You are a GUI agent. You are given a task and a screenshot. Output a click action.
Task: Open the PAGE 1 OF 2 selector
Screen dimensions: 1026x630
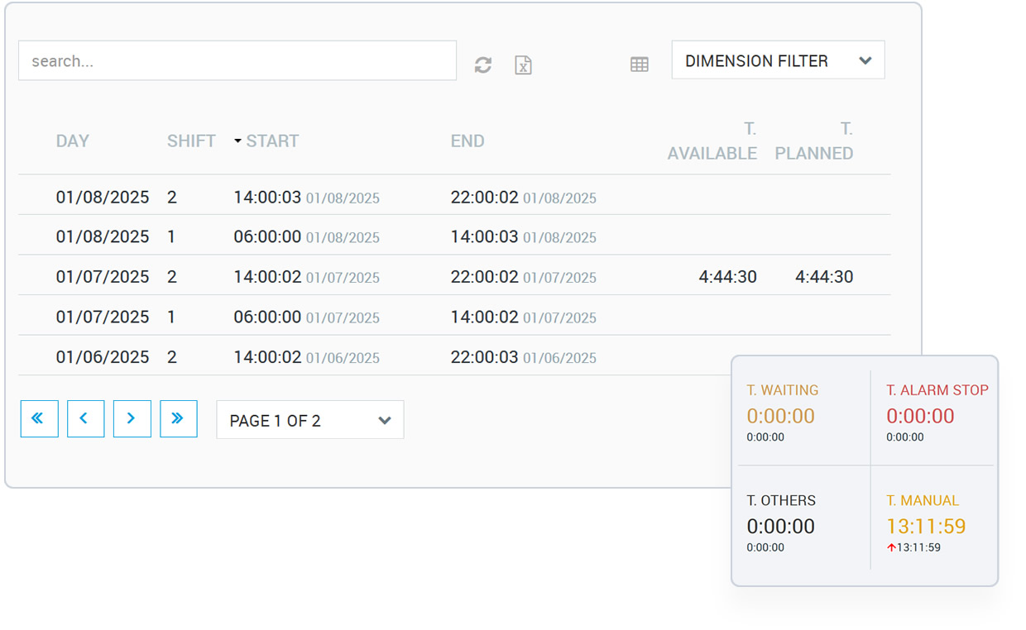[310, 420]
